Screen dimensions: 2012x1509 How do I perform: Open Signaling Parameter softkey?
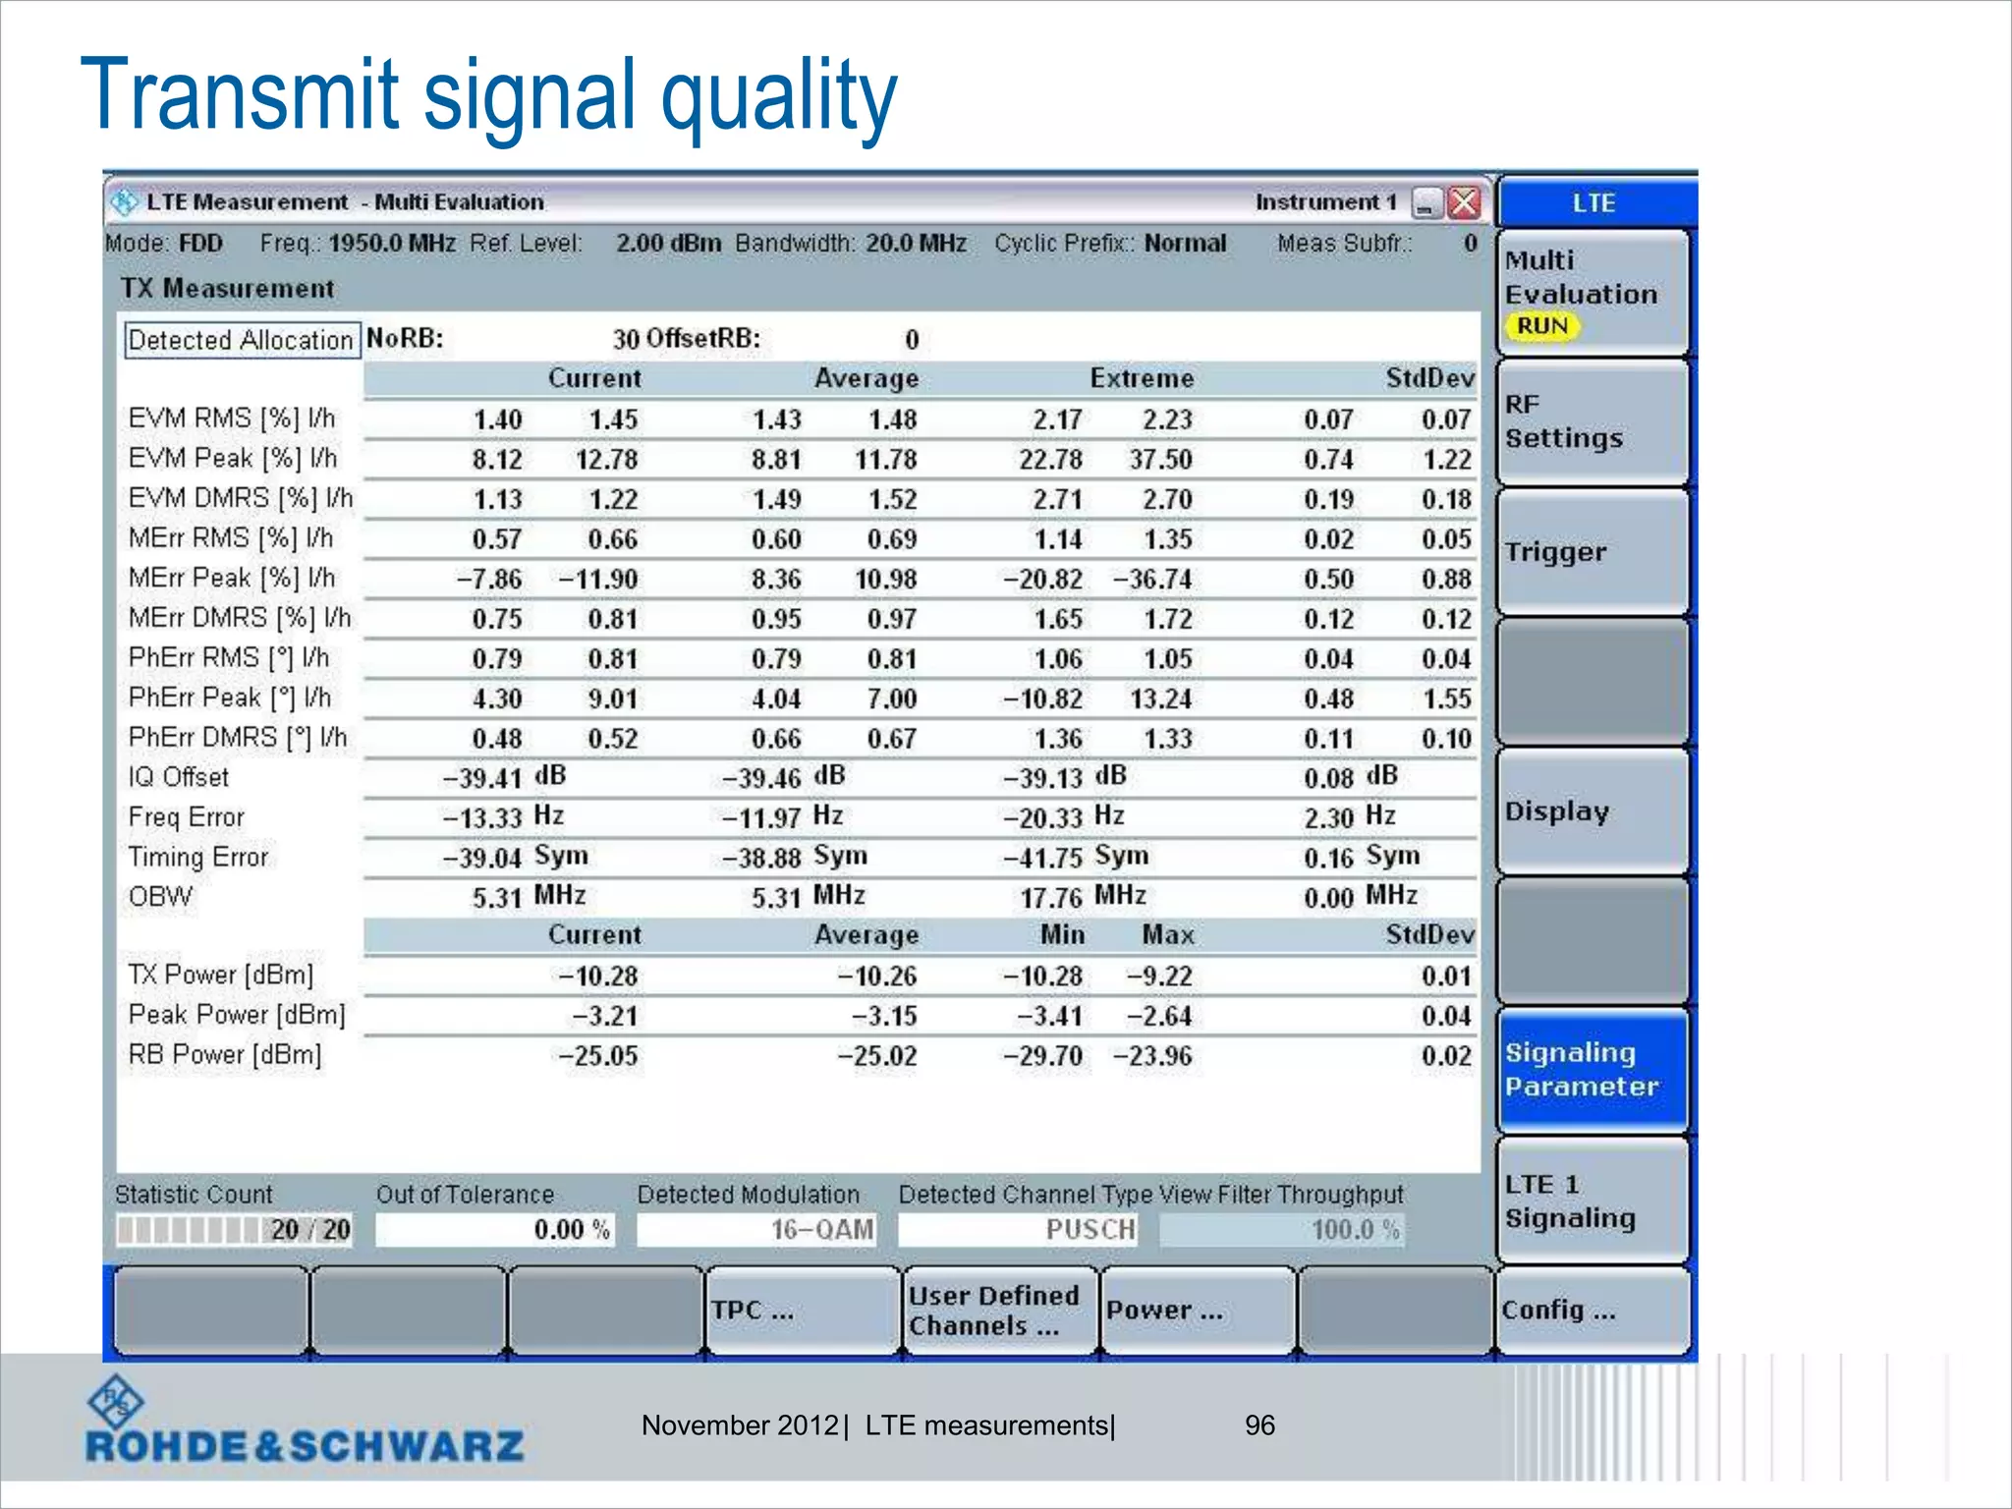(x=1593, y=1070)
